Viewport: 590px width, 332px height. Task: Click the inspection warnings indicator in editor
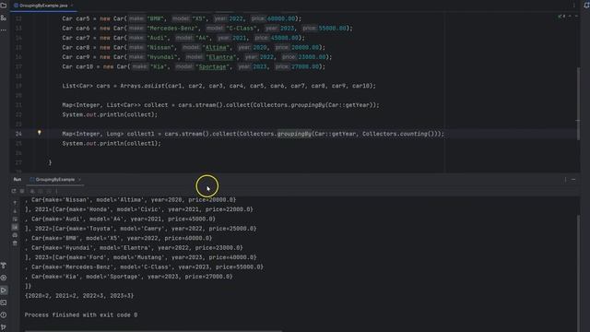[x=561, y=17]
